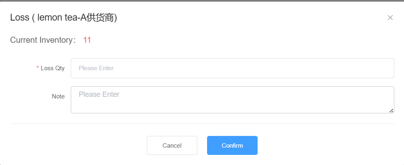404x165 pixels.
Task: Click the dialog title starting with Loss
Action: coord(19,17)
